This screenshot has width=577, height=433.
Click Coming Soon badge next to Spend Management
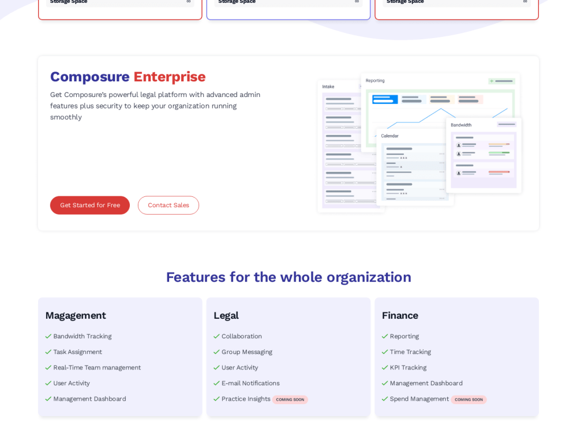tap(469, 400)
